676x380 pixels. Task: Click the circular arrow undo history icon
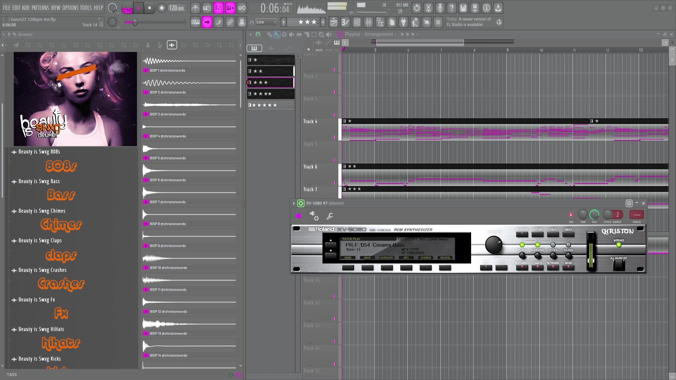(x=417, y=8)
